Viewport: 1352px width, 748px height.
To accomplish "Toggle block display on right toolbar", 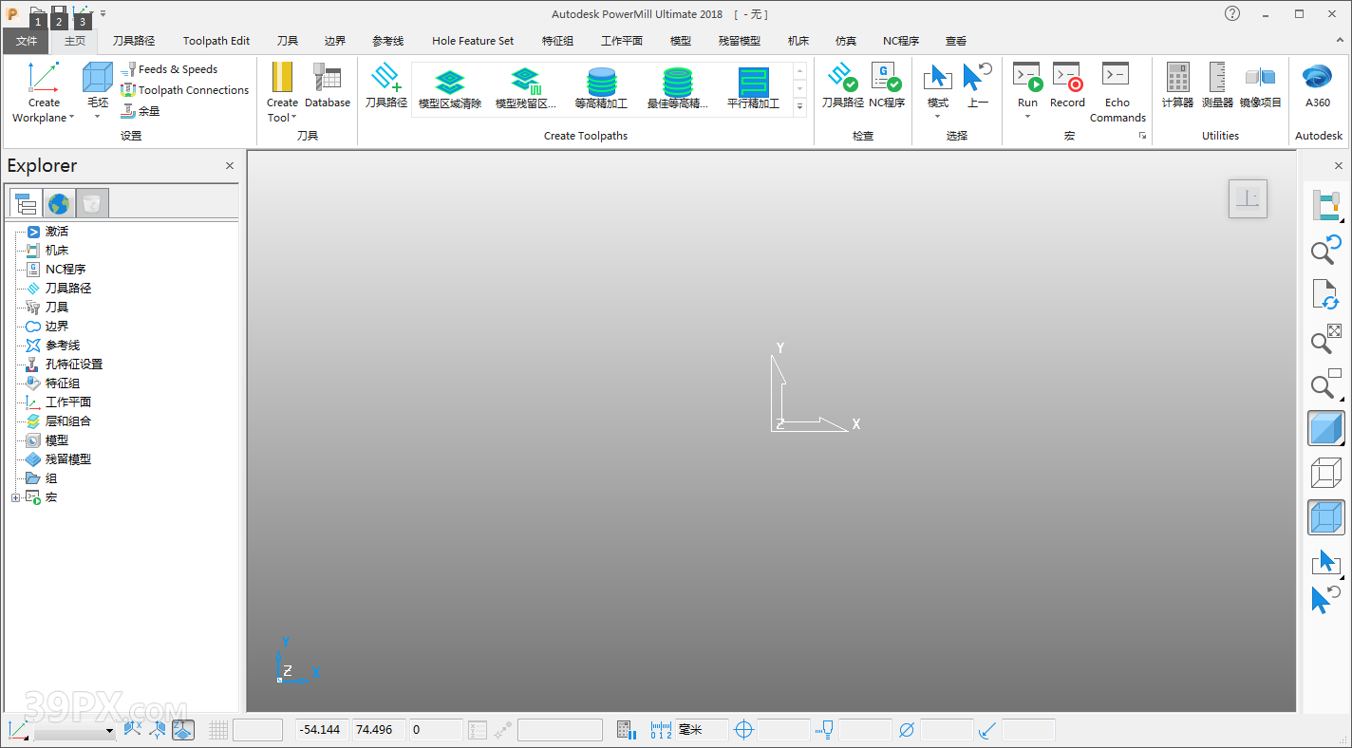I will [1325, 517].
